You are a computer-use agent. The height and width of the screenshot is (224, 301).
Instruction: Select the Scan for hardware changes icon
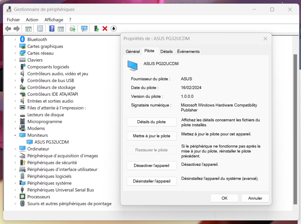click(x=84, y=28)
